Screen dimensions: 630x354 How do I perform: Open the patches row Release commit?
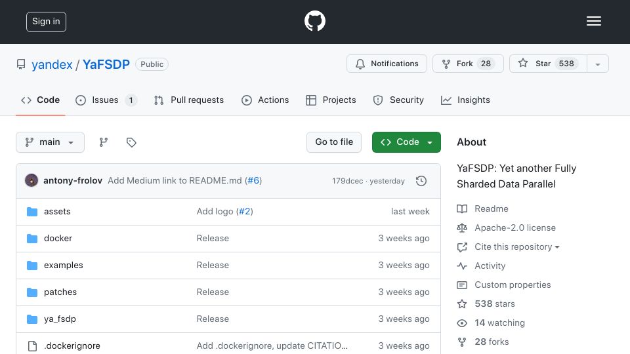pyautogui.click(x=213, y=292)
